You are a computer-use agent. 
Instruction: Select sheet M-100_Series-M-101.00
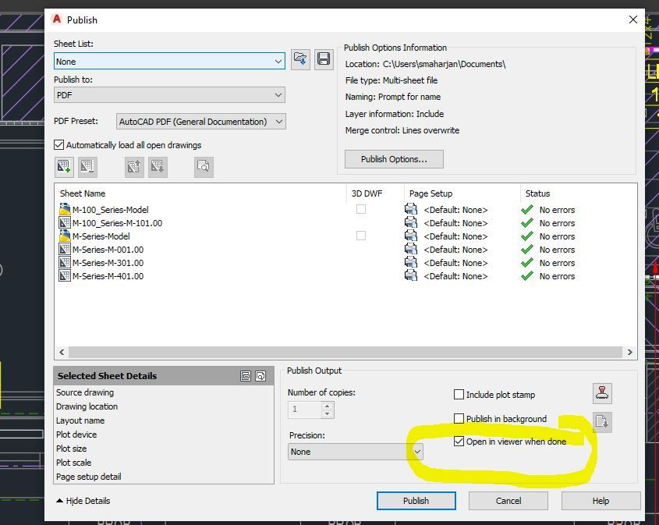point(117,223)
